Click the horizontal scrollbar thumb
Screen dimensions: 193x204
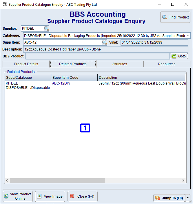(57, 180)
